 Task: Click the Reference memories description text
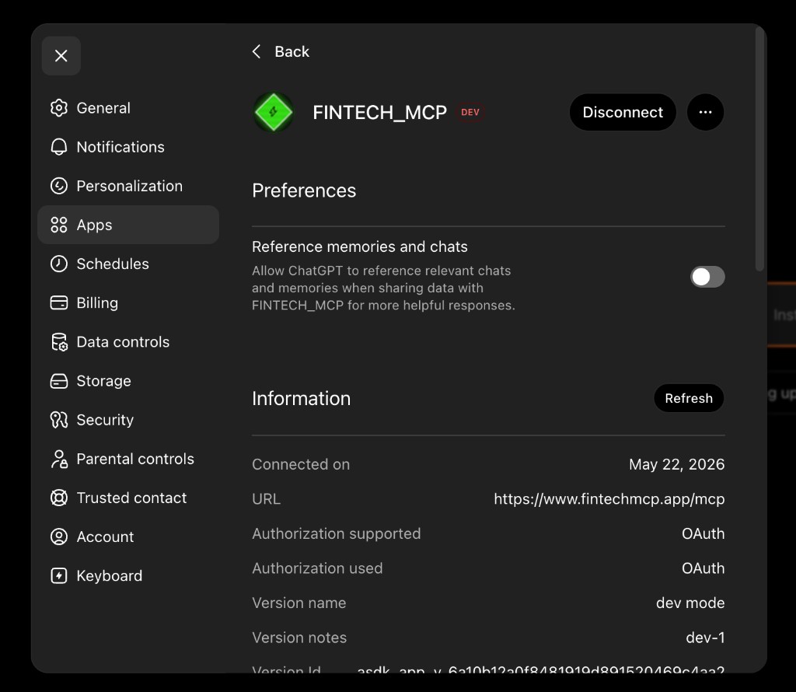pos(383,288)
